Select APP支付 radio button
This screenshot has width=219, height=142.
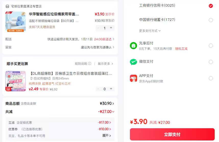(x=211, y=78)
